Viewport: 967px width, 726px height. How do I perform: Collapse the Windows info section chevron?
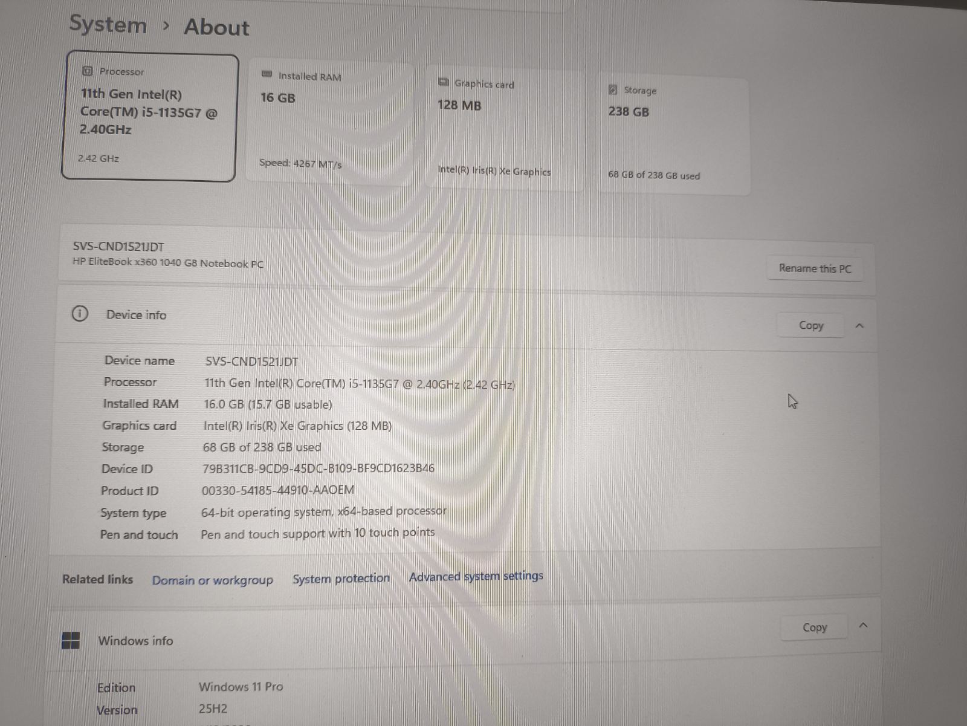(863, 626)
